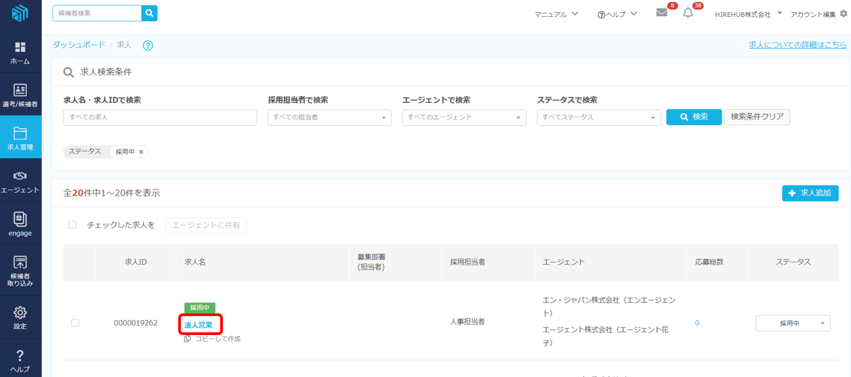Go to Home in the sidebar
The height and width of the screenshot is (377, 851).
pos(20,53)
